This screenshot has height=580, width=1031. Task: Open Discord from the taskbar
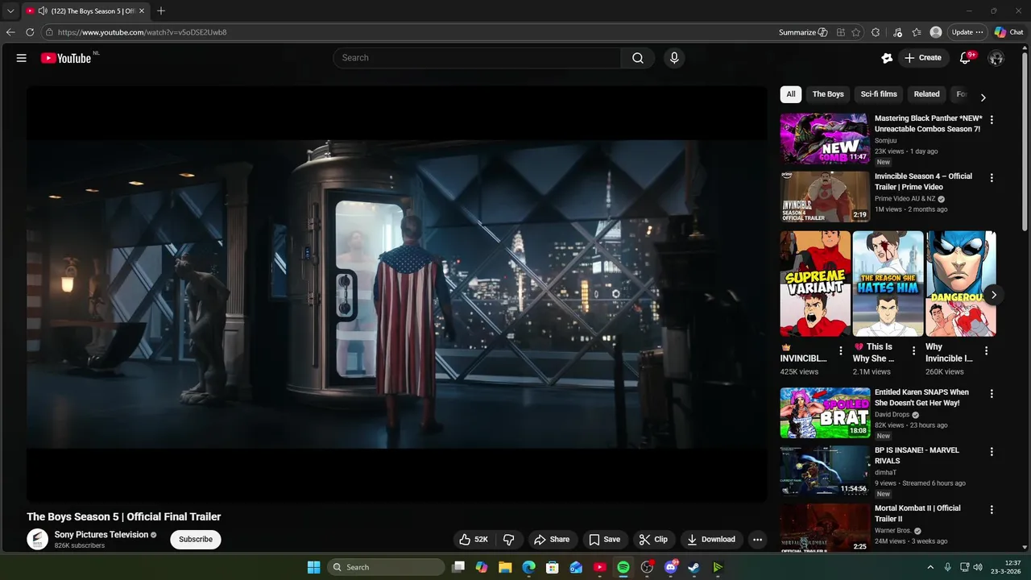[670, 567]
